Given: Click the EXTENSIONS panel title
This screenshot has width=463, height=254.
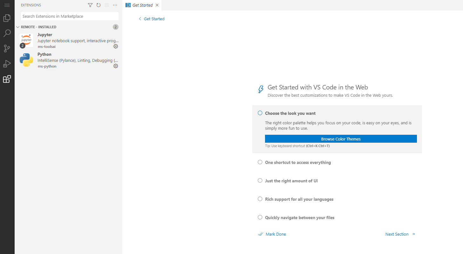Looking at the screenshot, I should [x=31, y=5].
